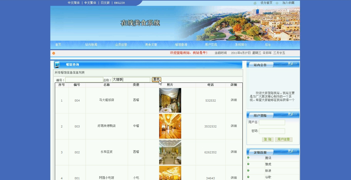This screenshot has height=180, width=351.
Task: Open 详细 for 阿强小吃馆
Action: tap(234, 178)
